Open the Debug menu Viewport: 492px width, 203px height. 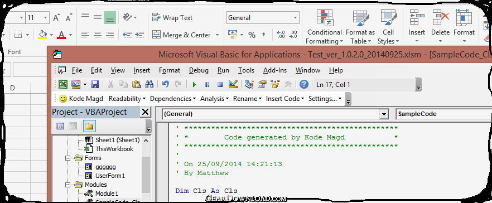pos(199,70)
